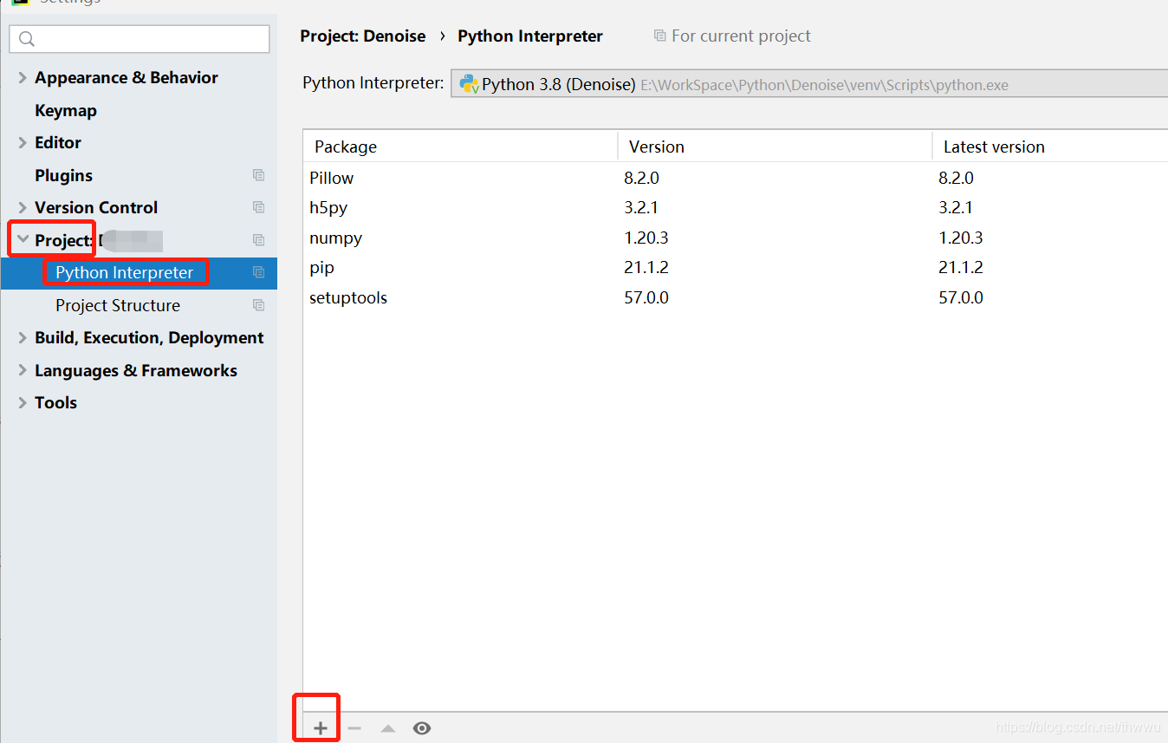The height and width of the screenshot is (743, 1168).
Task: Click the icon right of Python Interpreter item
Action: [x=258, y=272]
